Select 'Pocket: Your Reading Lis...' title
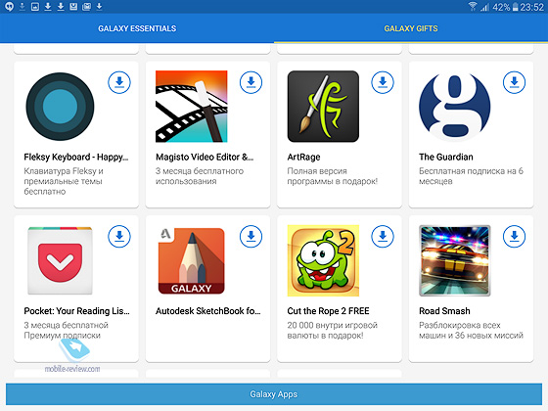This screenshot has height=411, width=548. pos(76,311)
